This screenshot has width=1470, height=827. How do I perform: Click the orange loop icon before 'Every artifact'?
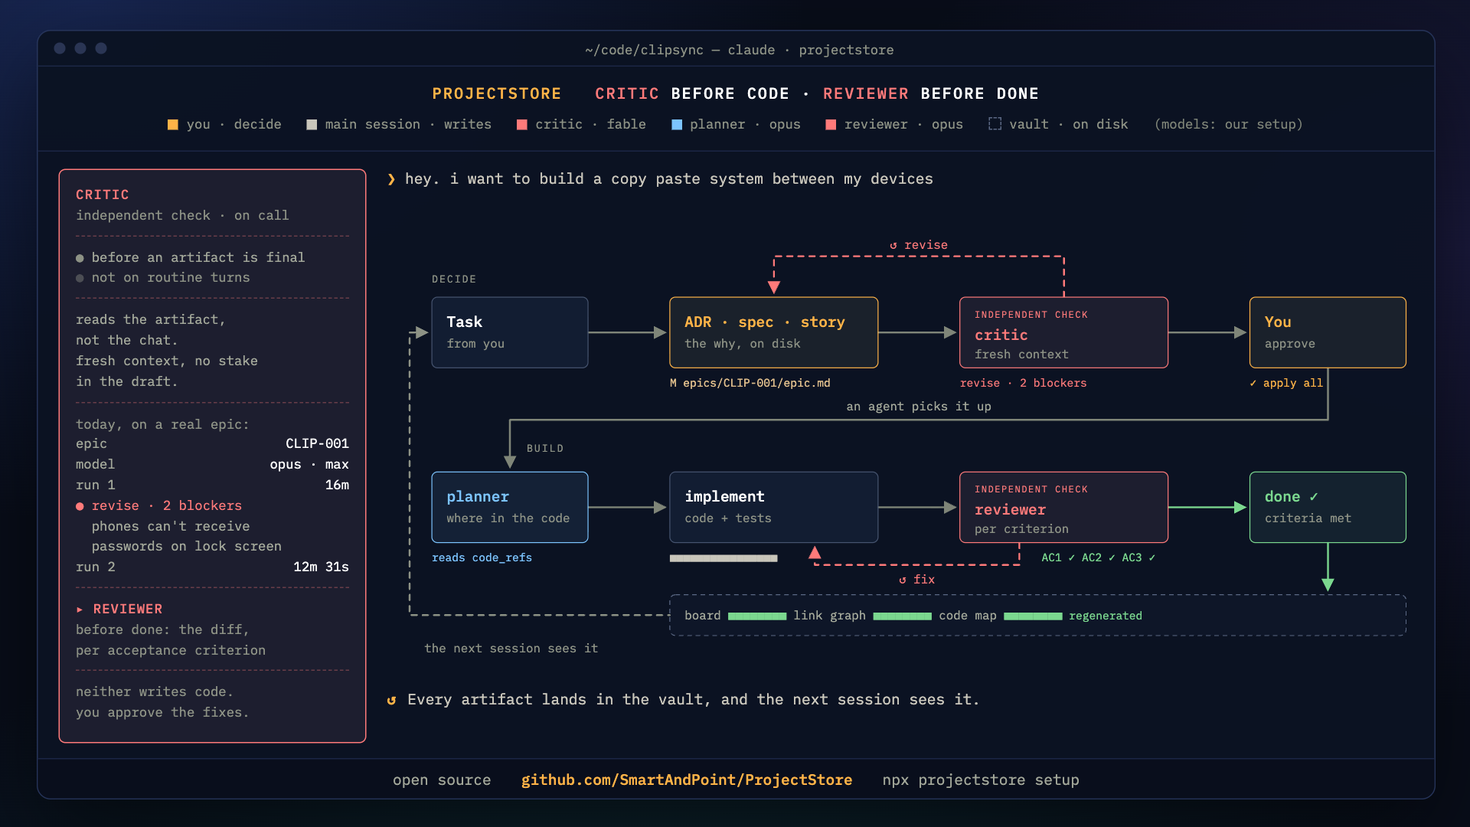pos(391,700)
